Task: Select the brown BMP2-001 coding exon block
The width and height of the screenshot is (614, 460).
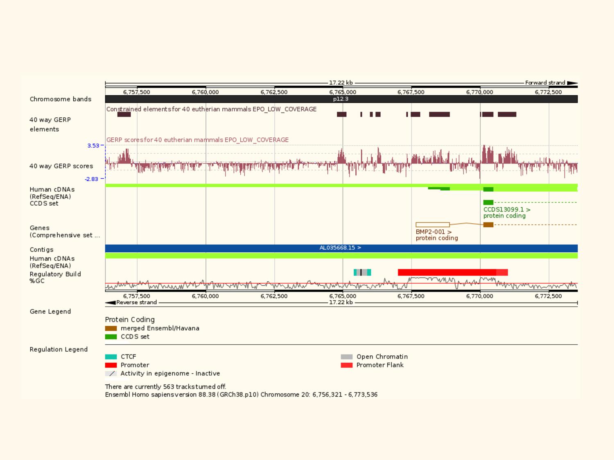Action: [x=488, y=225]
